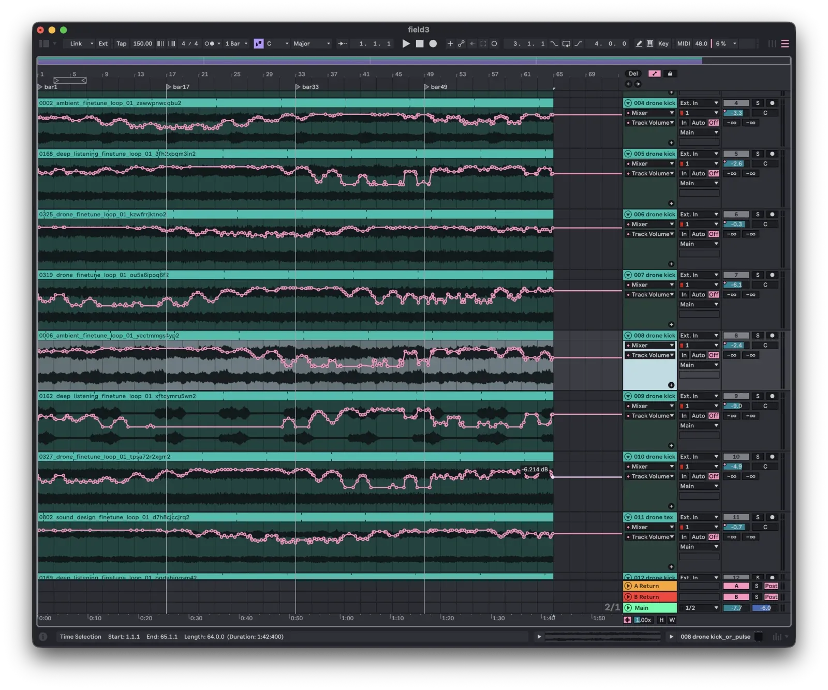Toggle MIDI Arrangement Overdub plus icon

(x=450, y=43)
